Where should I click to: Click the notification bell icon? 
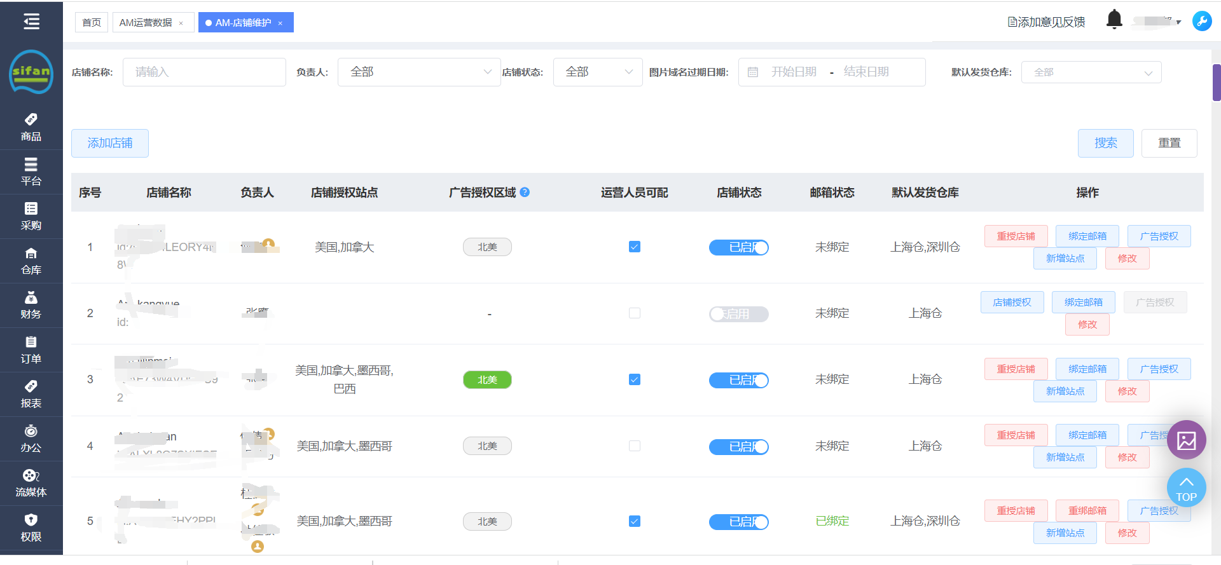tap(1114, 20)
